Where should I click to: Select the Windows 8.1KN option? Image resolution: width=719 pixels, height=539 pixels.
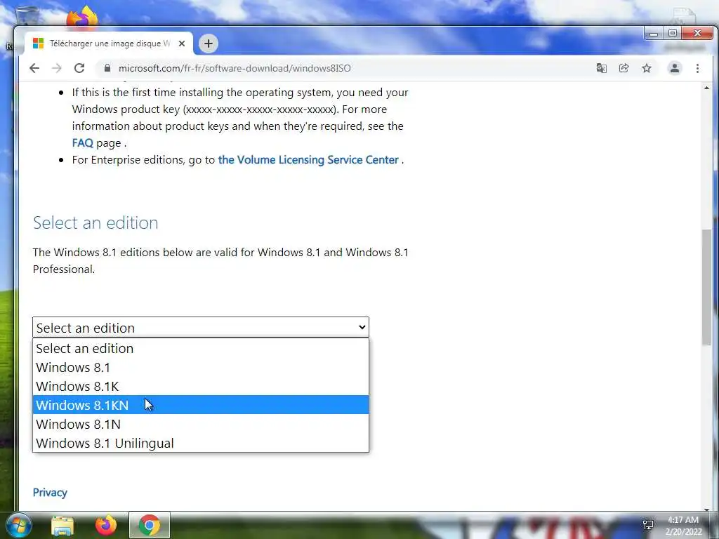point(200,405)
